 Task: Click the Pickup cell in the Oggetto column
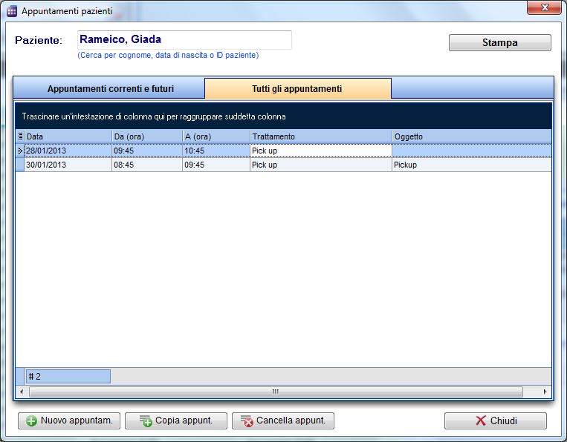(x=472, y=165)
